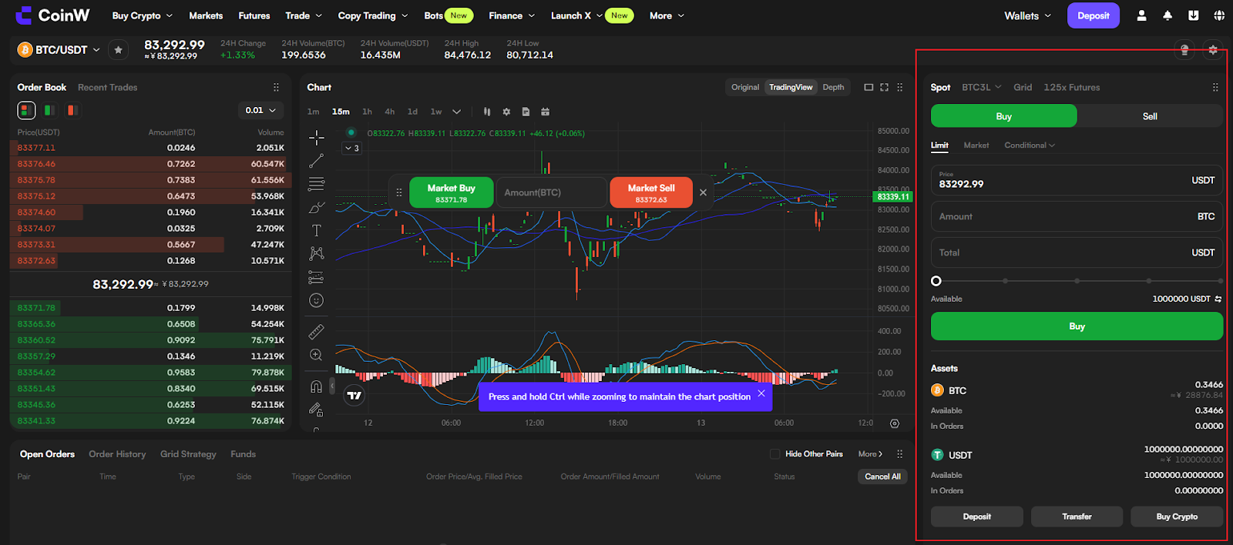Screen dimensions: 1233x545
Task: Open the emoji sticker tool in the chart
Action: [316, 300]
